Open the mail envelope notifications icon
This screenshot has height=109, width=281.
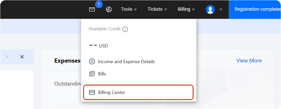[x=92, y=9]
